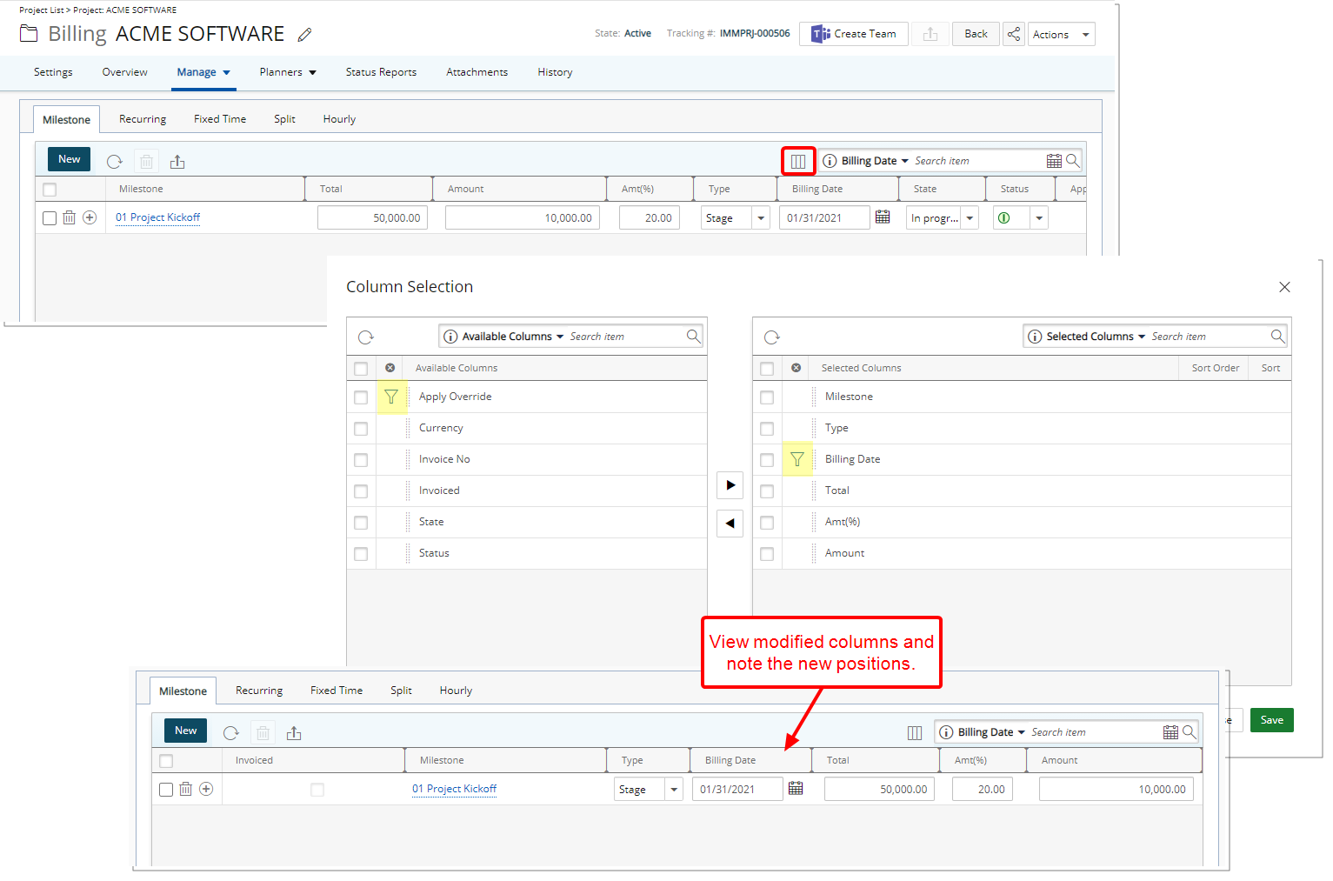Viewport: 1333px width, 881px height.
Task: Switch to the Fixed Time tab in top window
Action: 220,119
